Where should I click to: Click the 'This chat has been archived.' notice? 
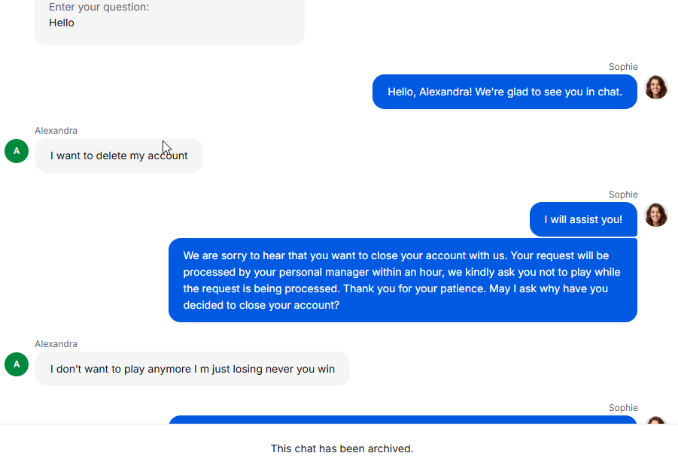(342, 448)
